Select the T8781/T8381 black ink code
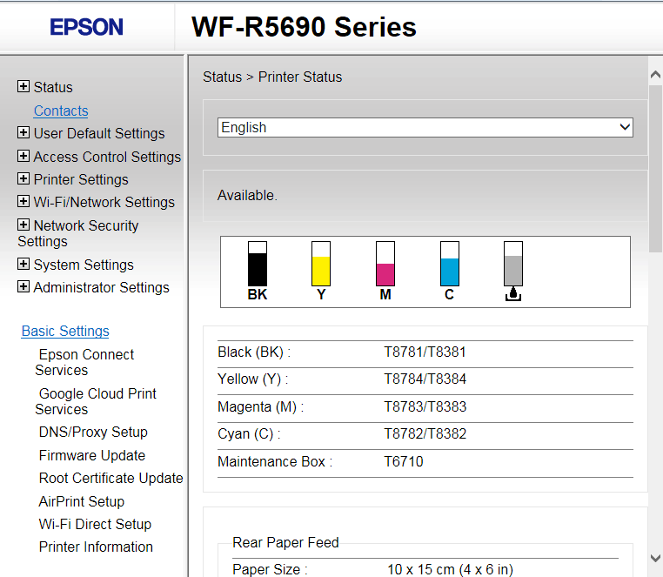The height and width of the screenshot is (577, 663). (425, 352)
